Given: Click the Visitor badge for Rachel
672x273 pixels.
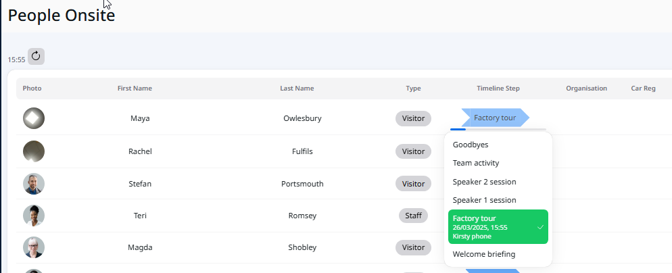Looking at the screenshot, I should click(x=413, y=151).
